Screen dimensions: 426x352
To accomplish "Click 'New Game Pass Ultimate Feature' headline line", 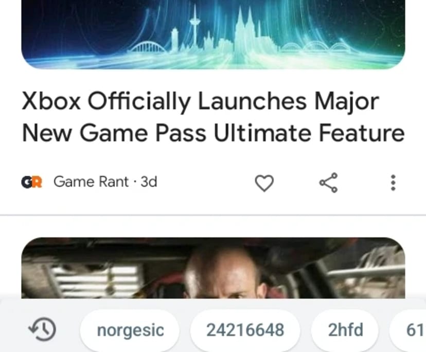I will [213, 133].
